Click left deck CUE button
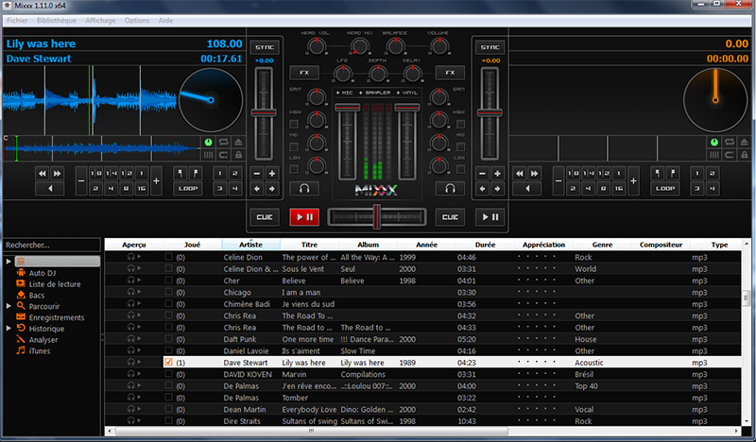 265,217
